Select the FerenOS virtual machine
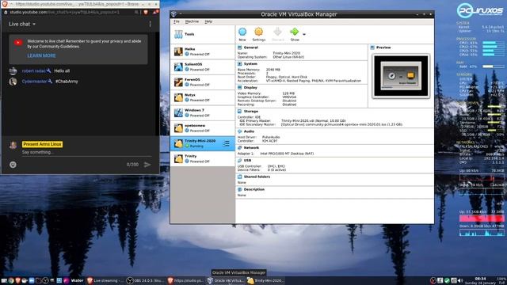 [203, 82]
